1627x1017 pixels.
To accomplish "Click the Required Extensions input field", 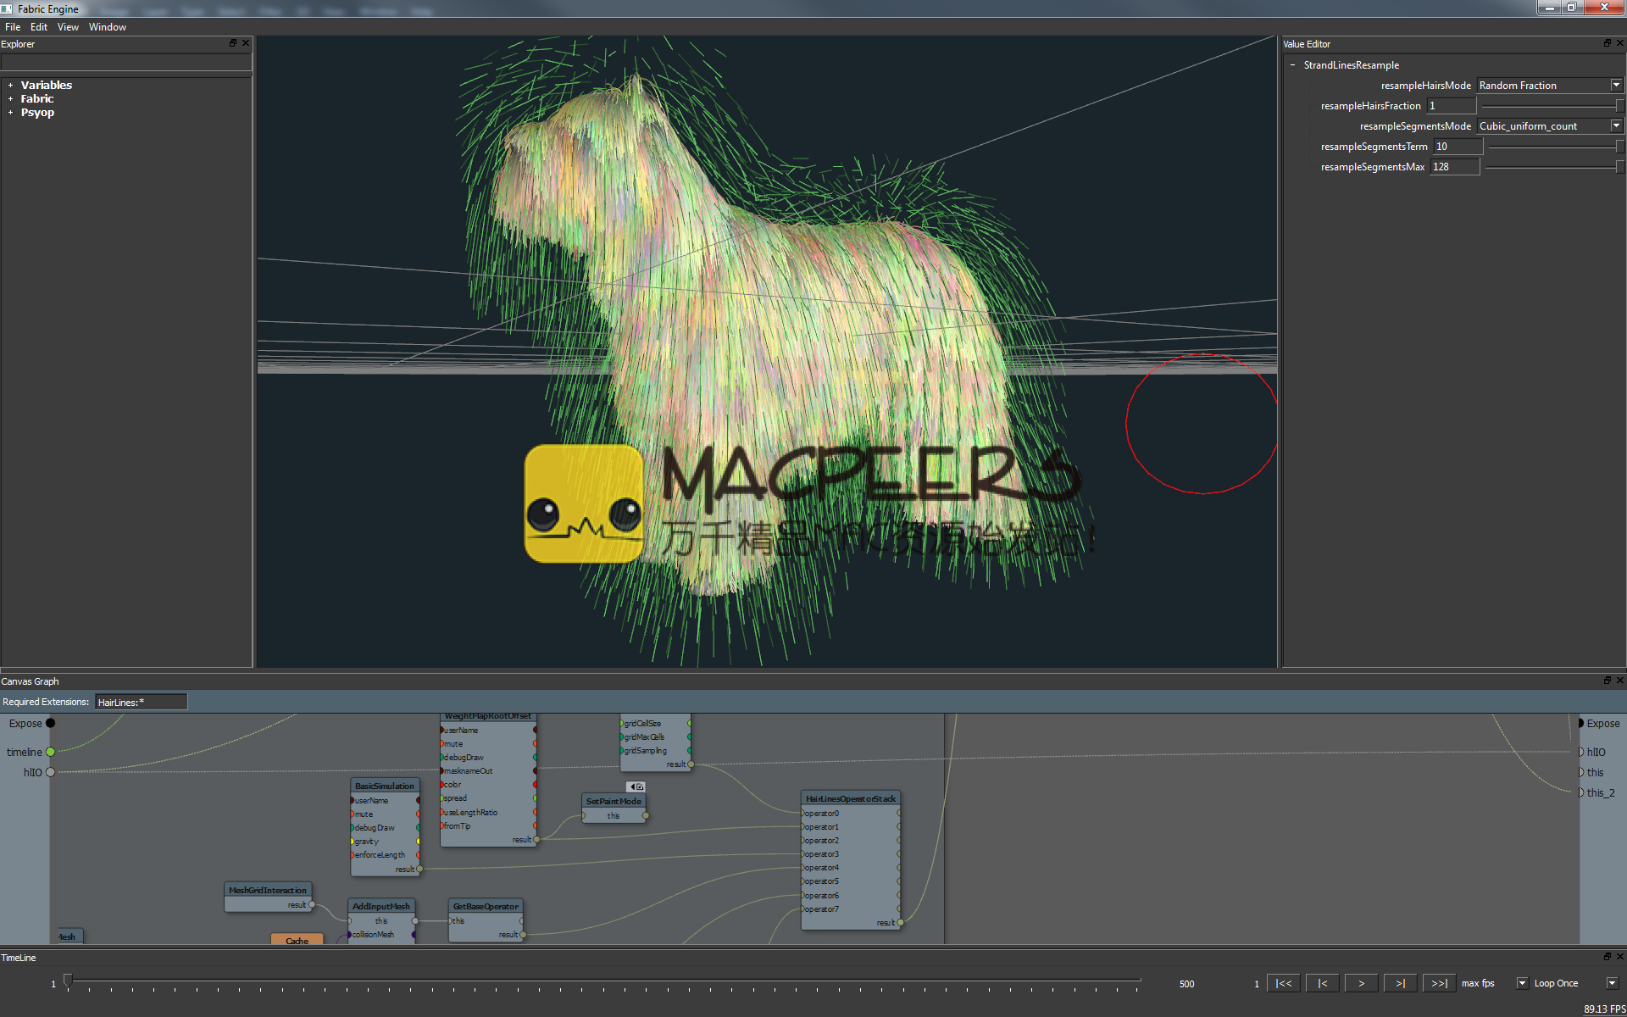I will click(x=141, y=702).
